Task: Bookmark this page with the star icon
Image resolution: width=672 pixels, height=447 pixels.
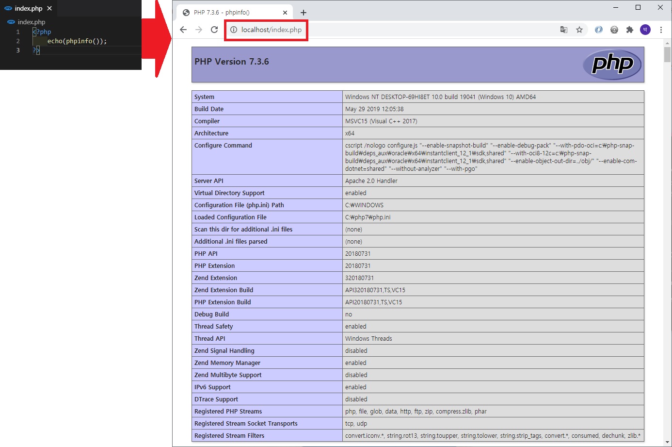Action: click(x=579, y=30)
